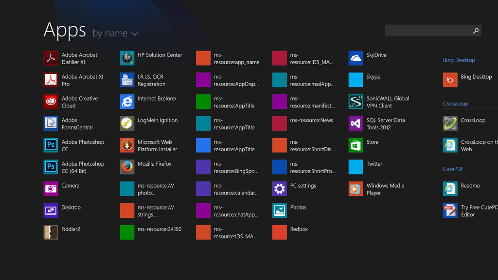Click the orange ms-resource:IDS_MA... tile
Screen dimensions: 498x280
203,232
